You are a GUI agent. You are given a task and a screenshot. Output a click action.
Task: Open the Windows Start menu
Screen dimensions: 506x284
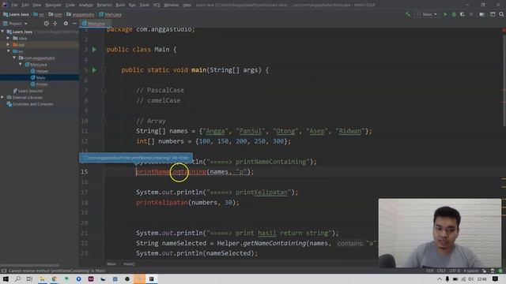point(6,278)
